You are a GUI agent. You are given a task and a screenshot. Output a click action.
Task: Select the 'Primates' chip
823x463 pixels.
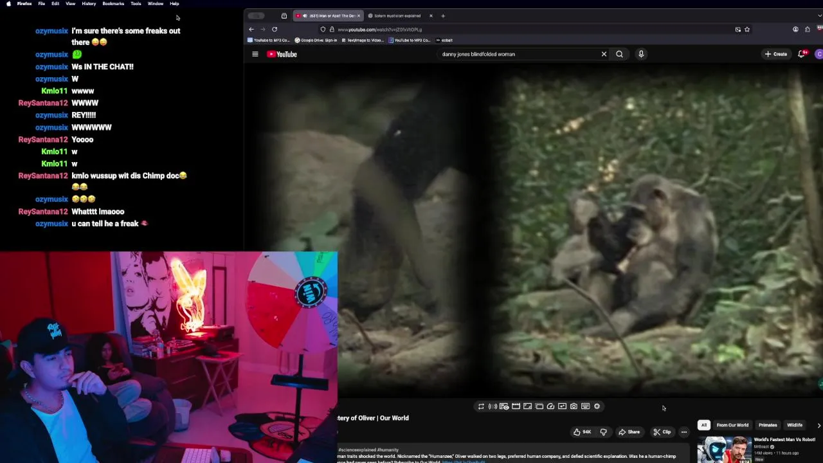[768, 425]
